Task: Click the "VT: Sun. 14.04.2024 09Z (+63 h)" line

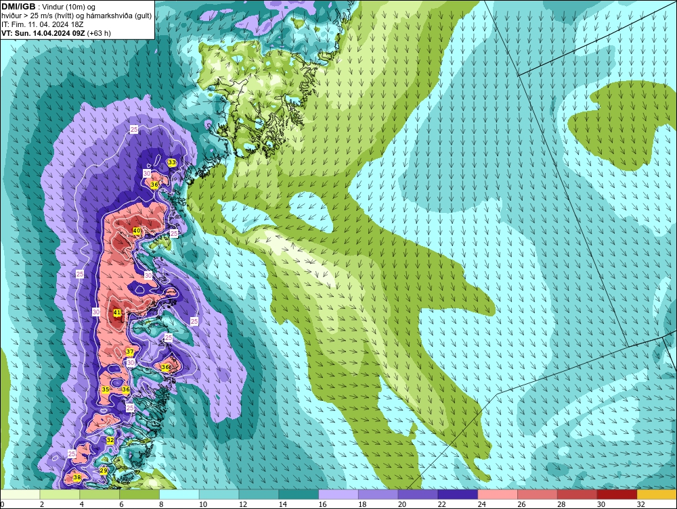Action: pos(56,33)
